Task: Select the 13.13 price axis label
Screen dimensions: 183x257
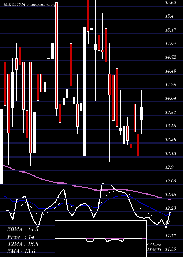Action: point(171,153)
